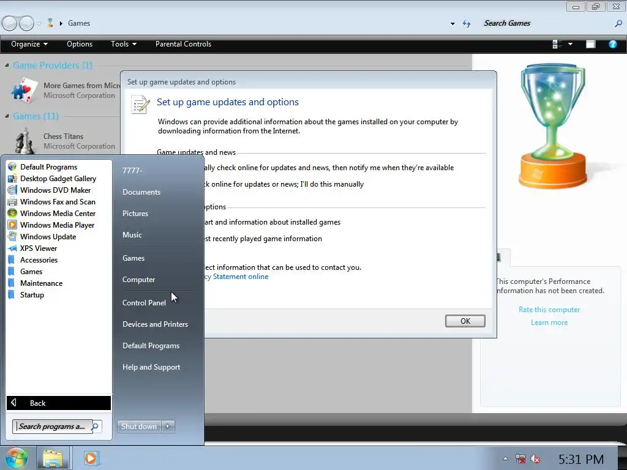Open Windows Explorer taskbar icon
The width and height of the screenshot is (627, 470).
coord(53,458)
